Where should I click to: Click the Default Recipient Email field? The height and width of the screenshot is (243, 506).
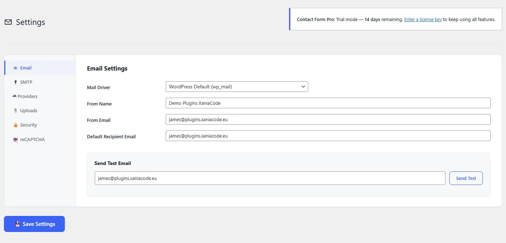click(328, 136)
